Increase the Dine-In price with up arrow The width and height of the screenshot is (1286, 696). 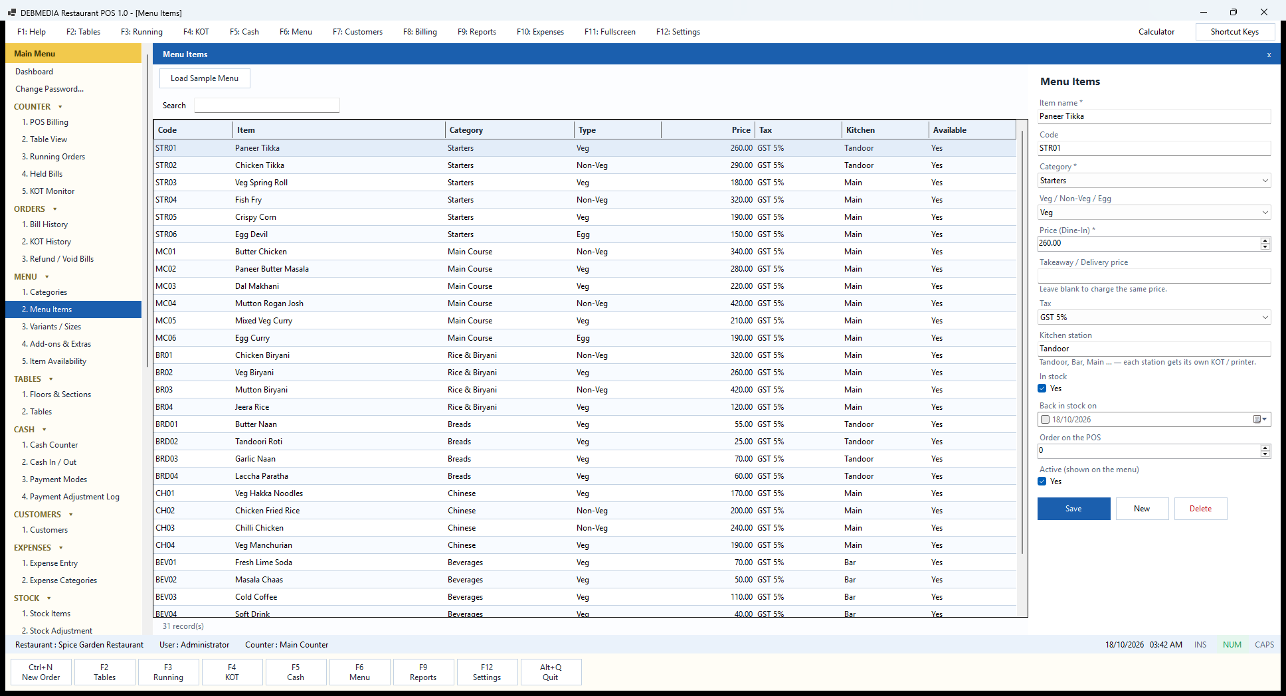1265,240
